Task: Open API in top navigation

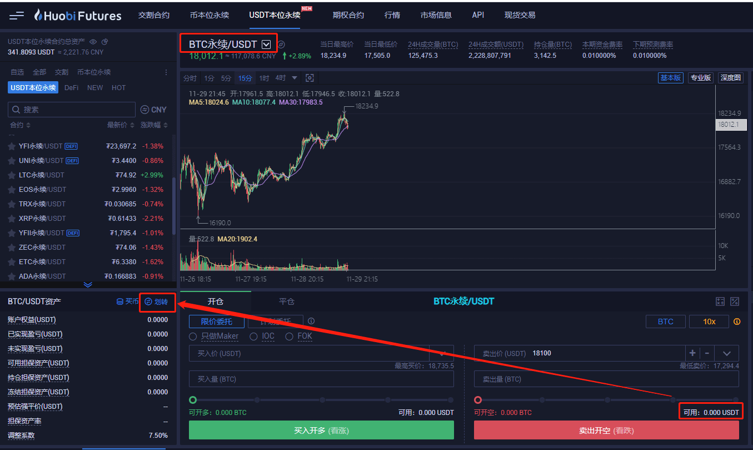Action: (478, 15)
